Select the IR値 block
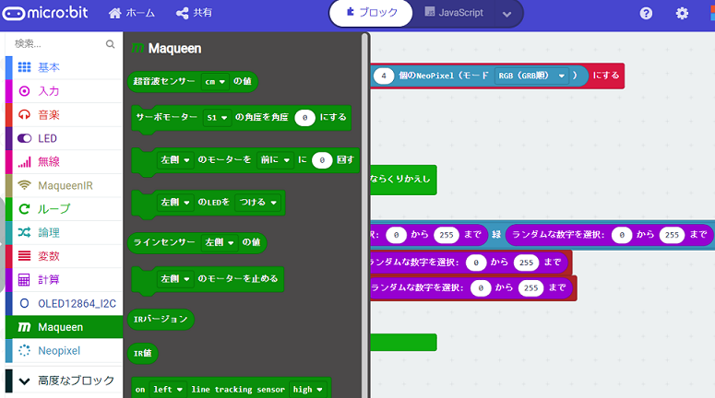 click(142, 354)
